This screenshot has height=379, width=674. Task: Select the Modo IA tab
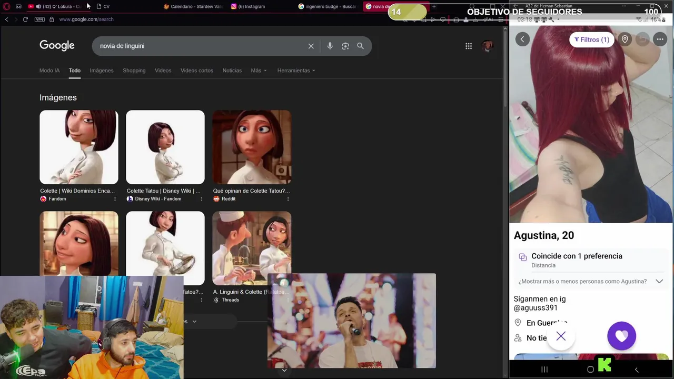click(49, 71)
